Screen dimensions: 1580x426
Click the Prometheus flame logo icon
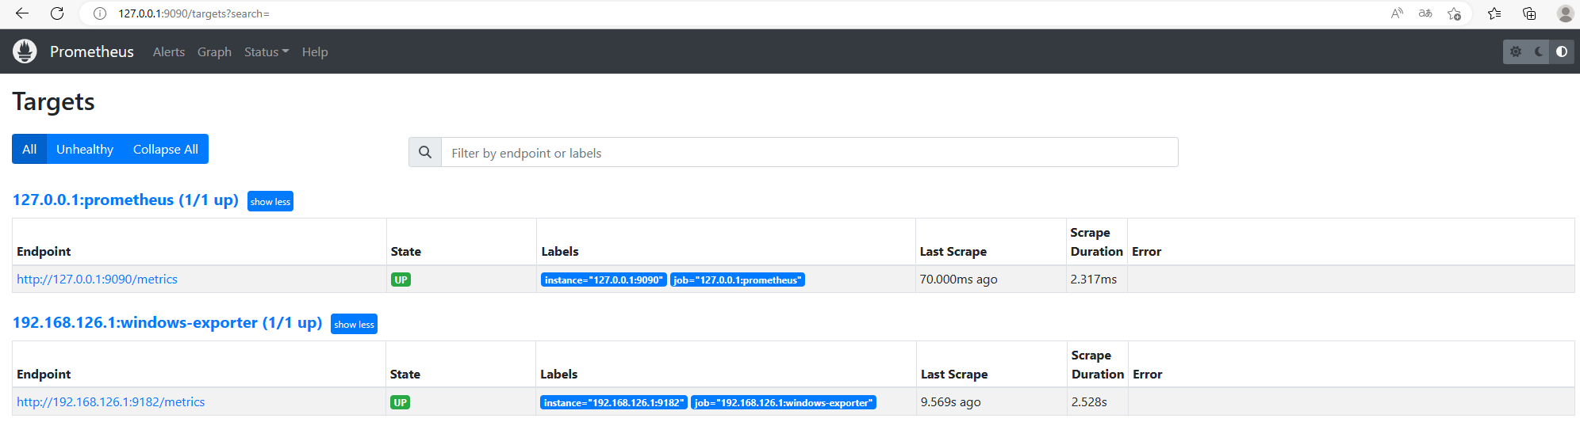click(x=25, y=51)
